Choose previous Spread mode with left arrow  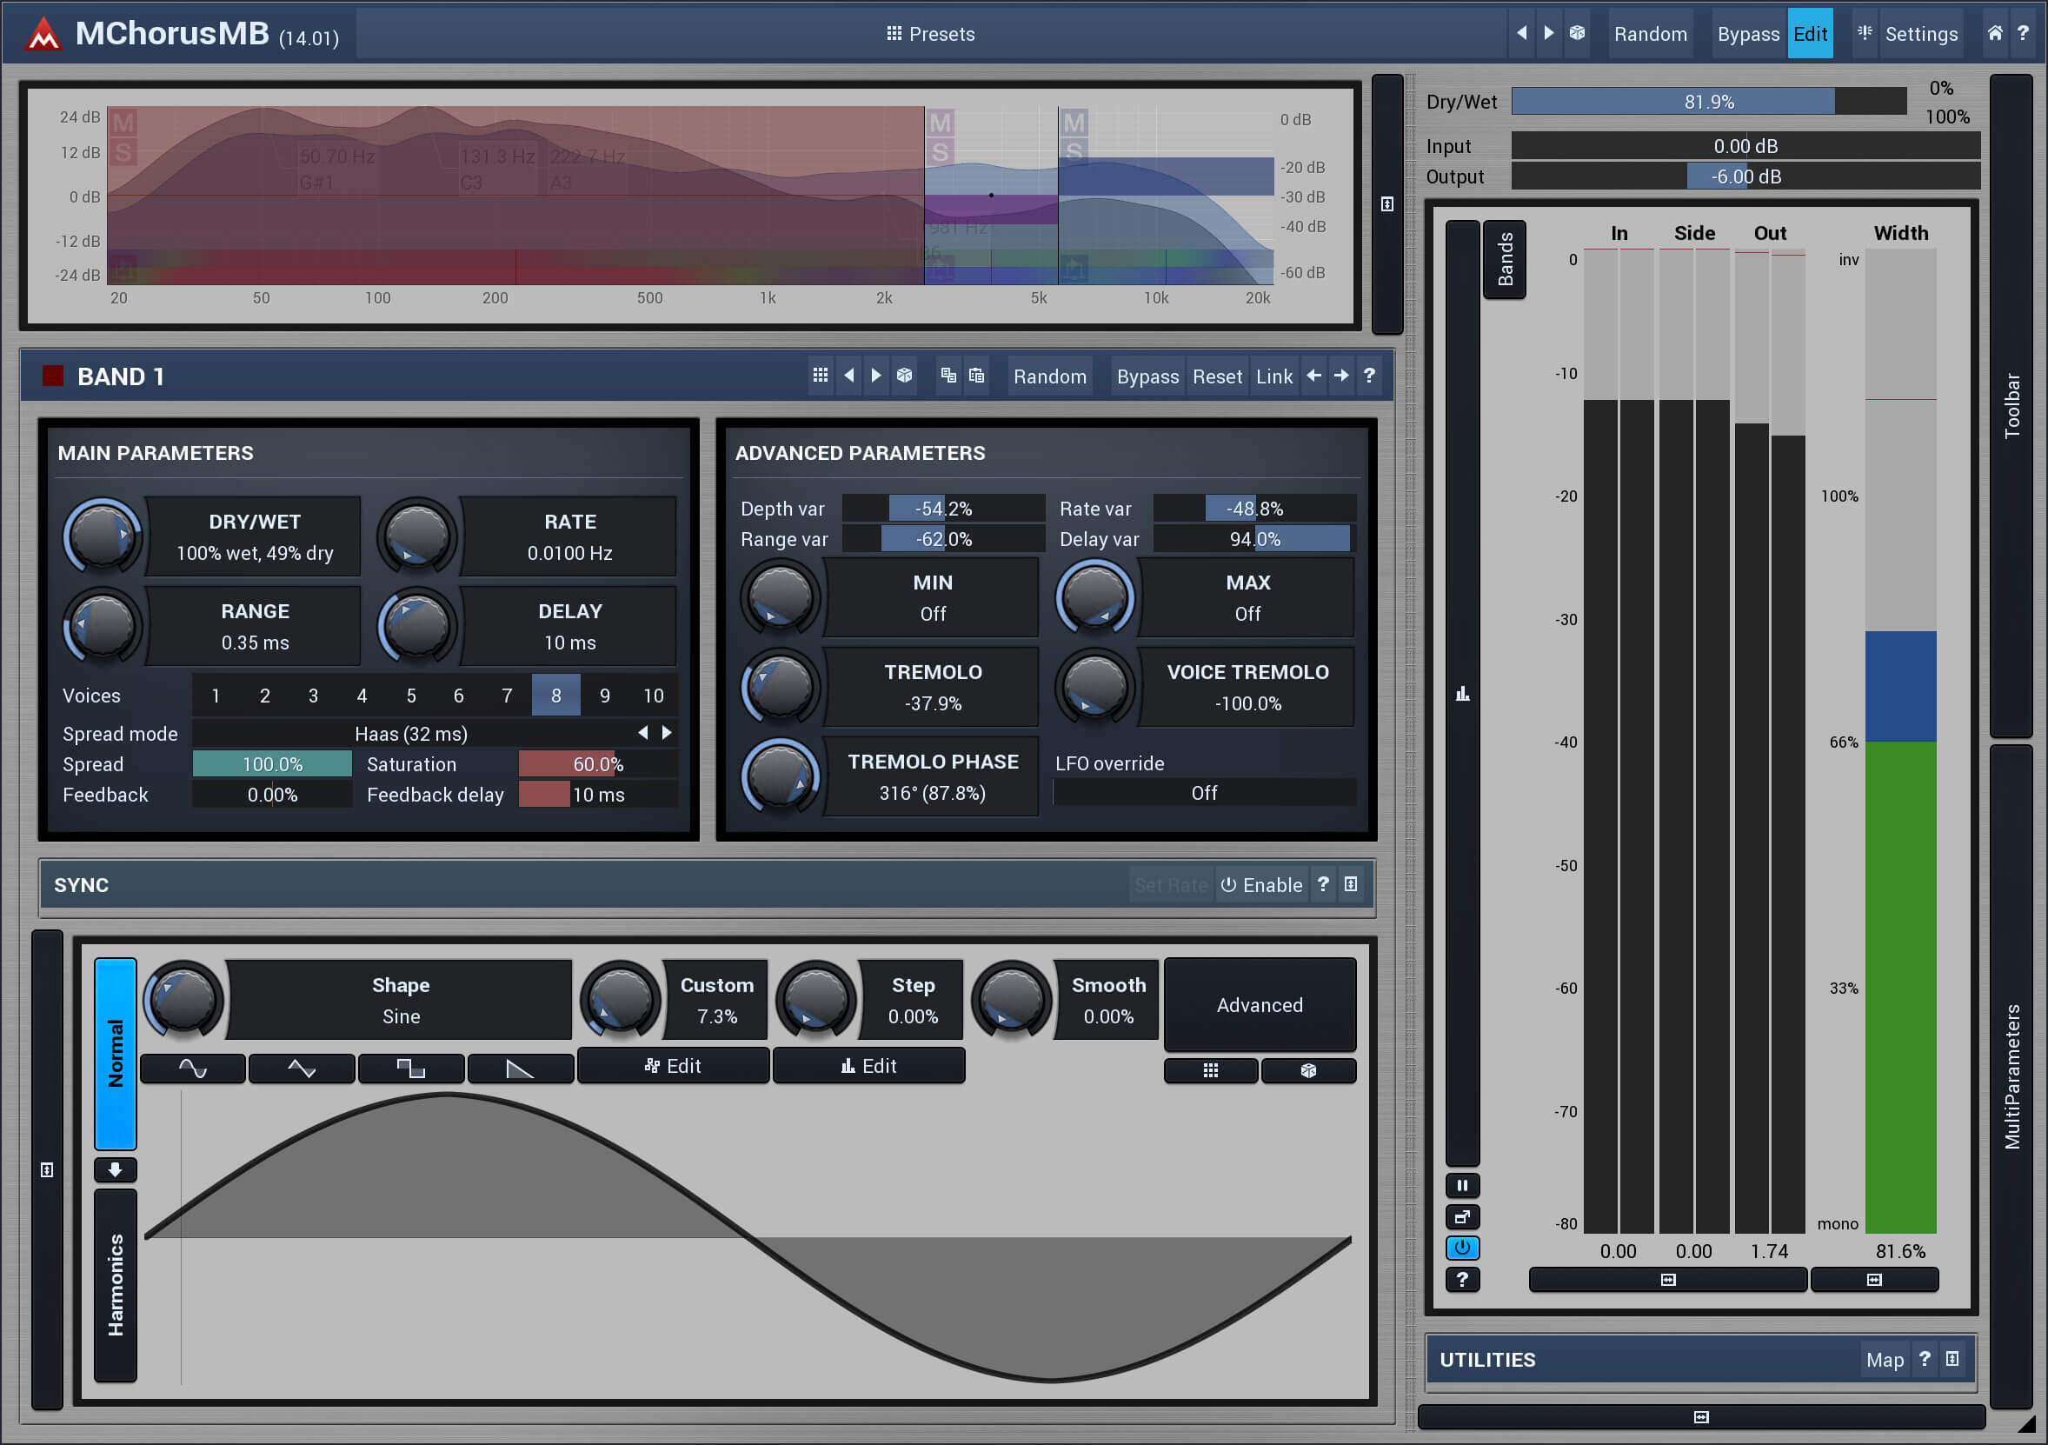(643, 733)
